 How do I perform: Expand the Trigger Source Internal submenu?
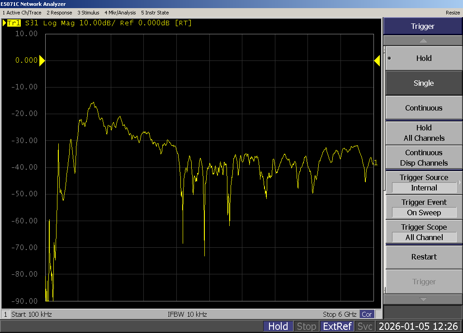pos(423,183)
